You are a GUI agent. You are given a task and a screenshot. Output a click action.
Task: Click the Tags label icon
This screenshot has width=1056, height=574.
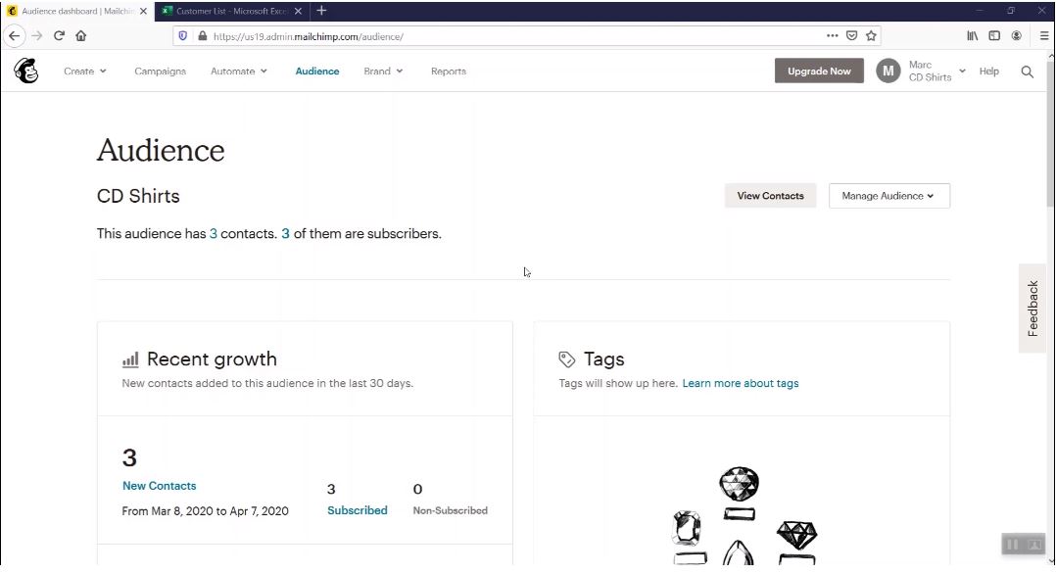click(x=567, y=359)
